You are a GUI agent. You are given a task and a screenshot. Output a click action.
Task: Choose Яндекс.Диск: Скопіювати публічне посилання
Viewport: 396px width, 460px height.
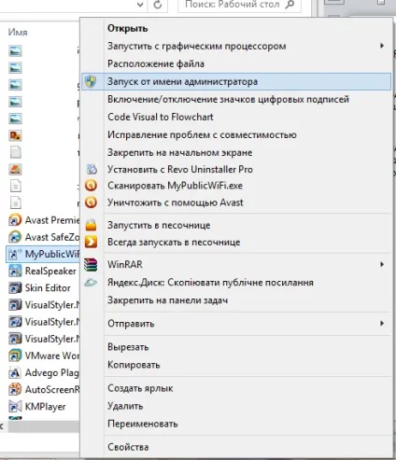coord(236,283)
